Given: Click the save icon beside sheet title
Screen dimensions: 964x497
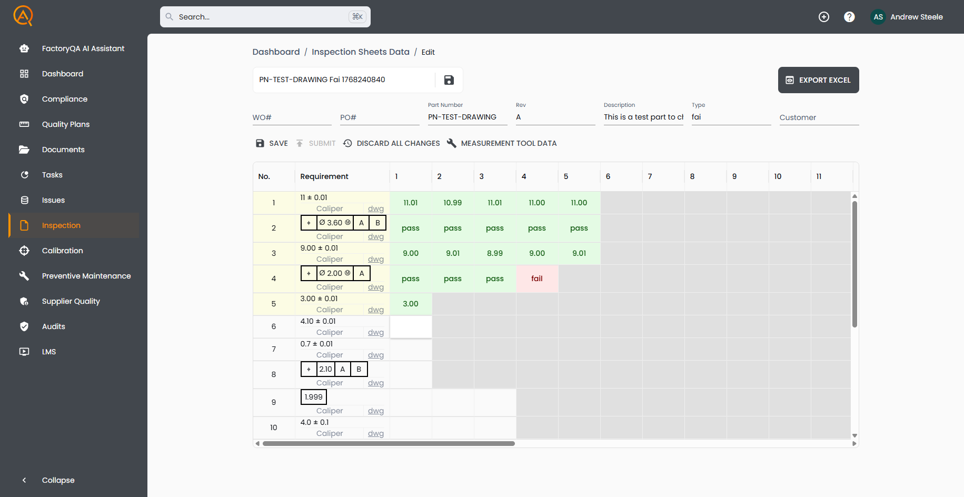Looking at the screenshot, I should [x=449, y=80].
